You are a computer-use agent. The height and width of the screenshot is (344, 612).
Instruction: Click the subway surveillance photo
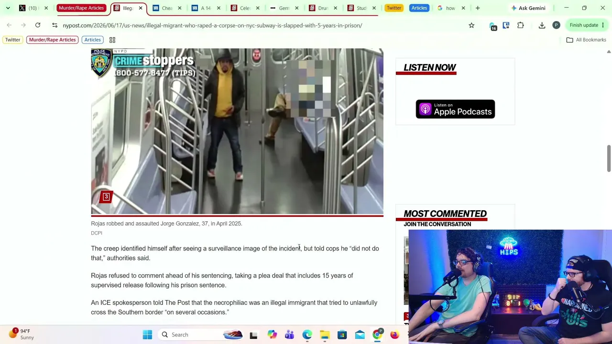237,131
